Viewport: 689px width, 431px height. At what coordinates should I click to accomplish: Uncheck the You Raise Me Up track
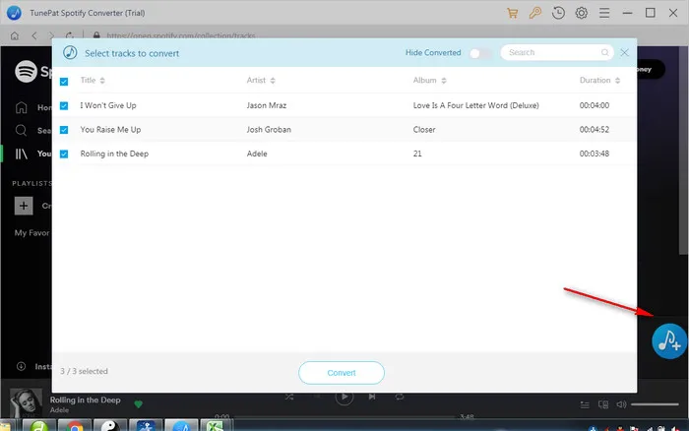(64, 130)
